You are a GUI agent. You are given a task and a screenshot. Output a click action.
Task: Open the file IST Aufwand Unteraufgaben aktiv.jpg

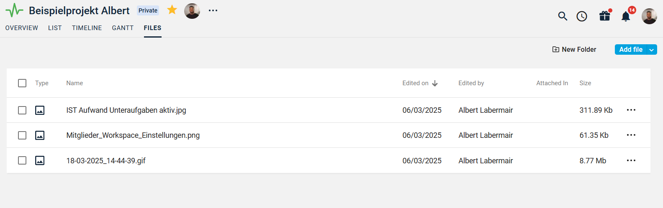126,110
